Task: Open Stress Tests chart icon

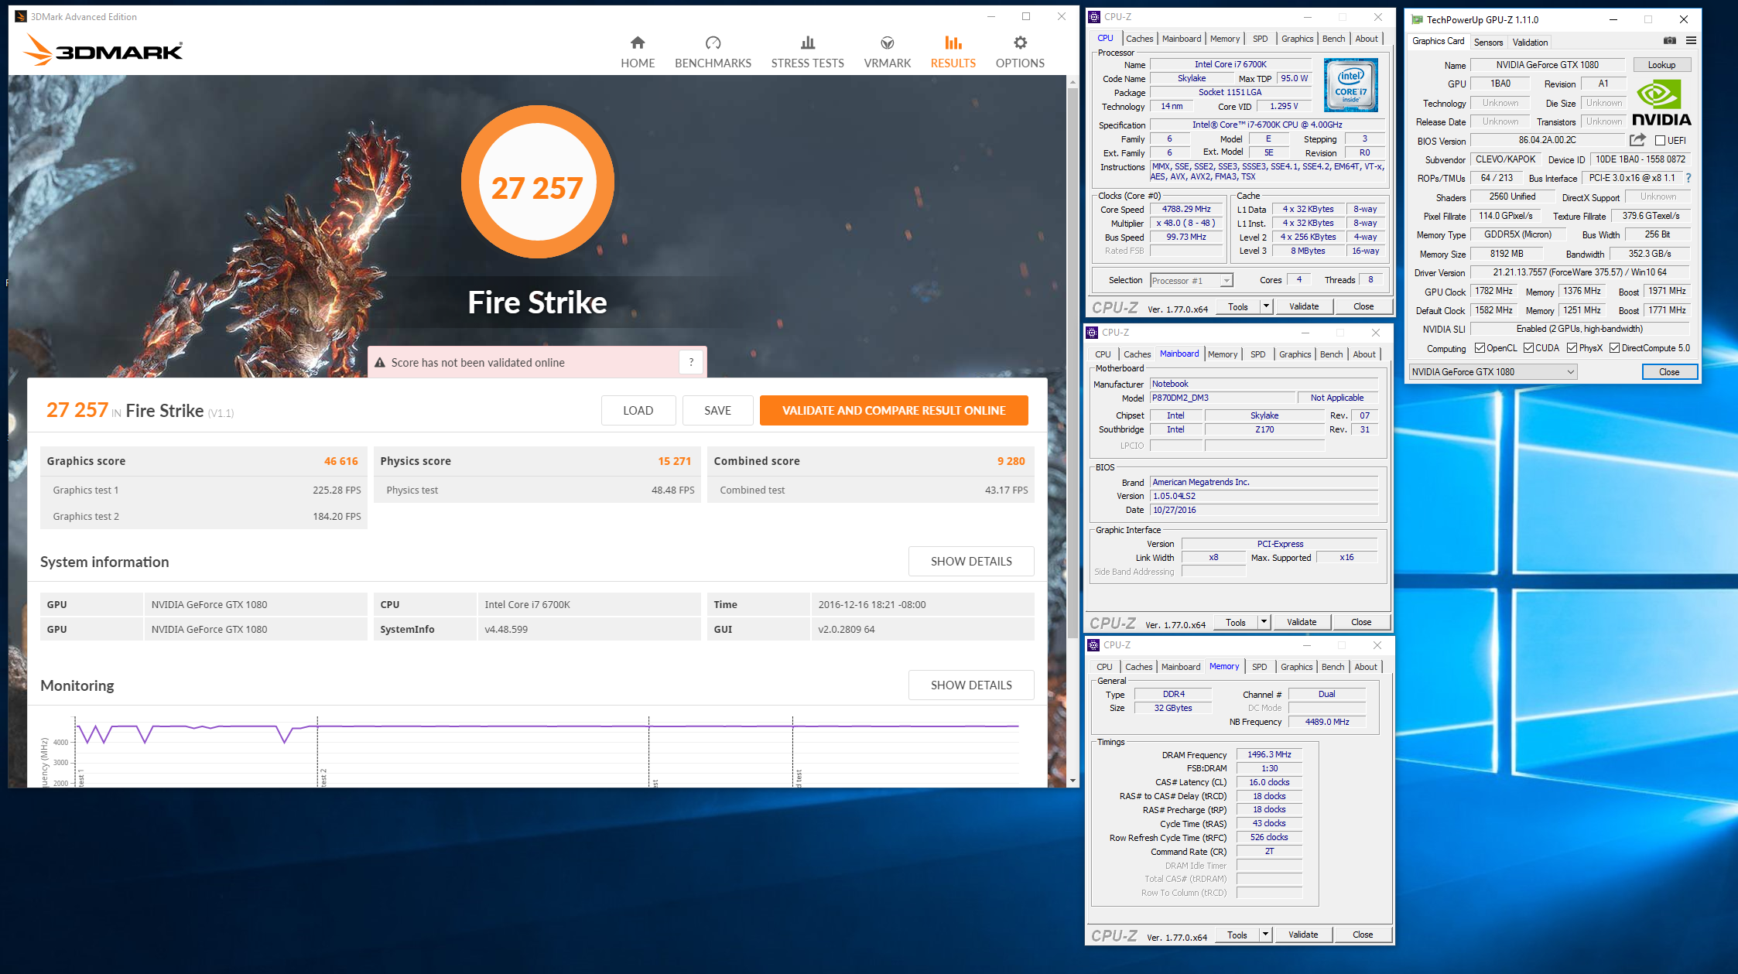Action: pos(807,43)
